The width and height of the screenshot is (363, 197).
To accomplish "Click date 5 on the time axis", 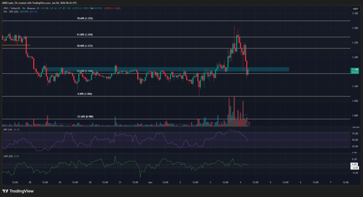I will pos(270,182).
